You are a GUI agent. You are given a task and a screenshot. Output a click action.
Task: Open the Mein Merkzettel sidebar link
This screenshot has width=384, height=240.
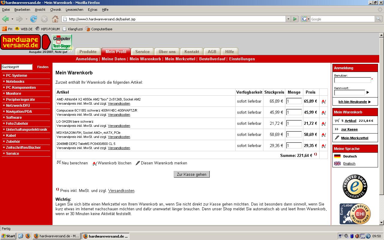point(355,138)
